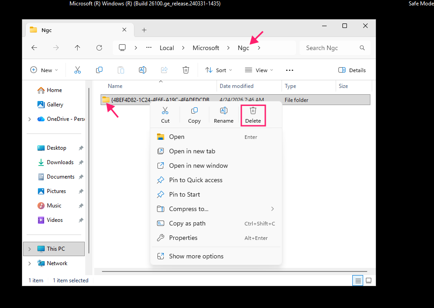The height and width of the screenshot is (308, 434).
Task: Expand Compress to submenu
Action: [x=272, y=209]
